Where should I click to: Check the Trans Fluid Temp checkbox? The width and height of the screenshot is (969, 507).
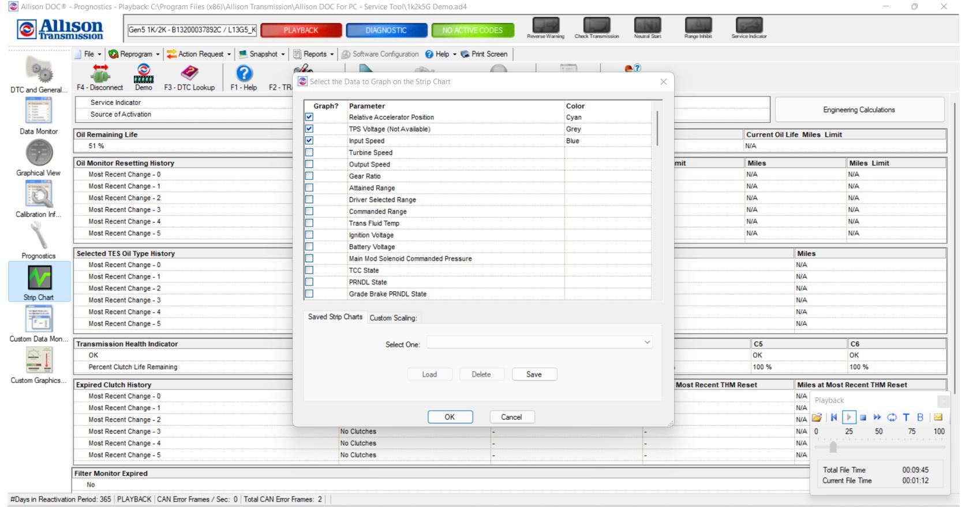pos(309,223)
